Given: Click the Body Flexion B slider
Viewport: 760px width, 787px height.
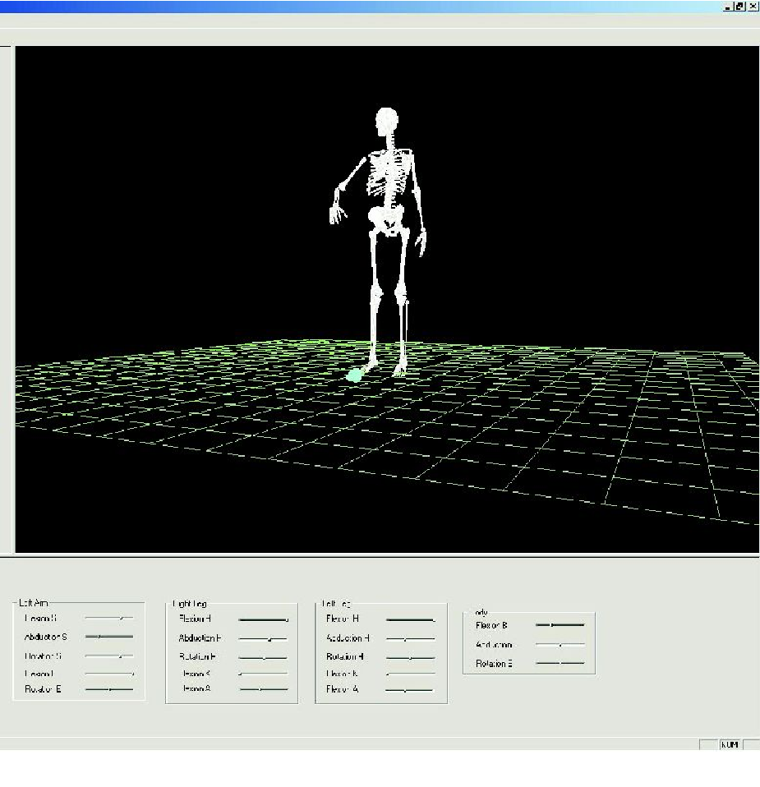Looking at the screenshot, I should [x=560, y=625].
